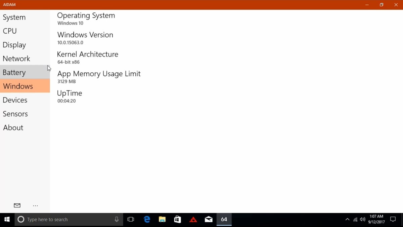The height and width of the screenshot is (227, 403).
Task: Activate the microphone in the search bar
Action: [x=116, y=219]
